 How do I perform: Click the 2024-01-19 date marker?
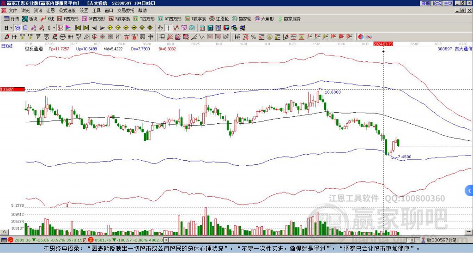pyautogui.click(x=383, y=44)
